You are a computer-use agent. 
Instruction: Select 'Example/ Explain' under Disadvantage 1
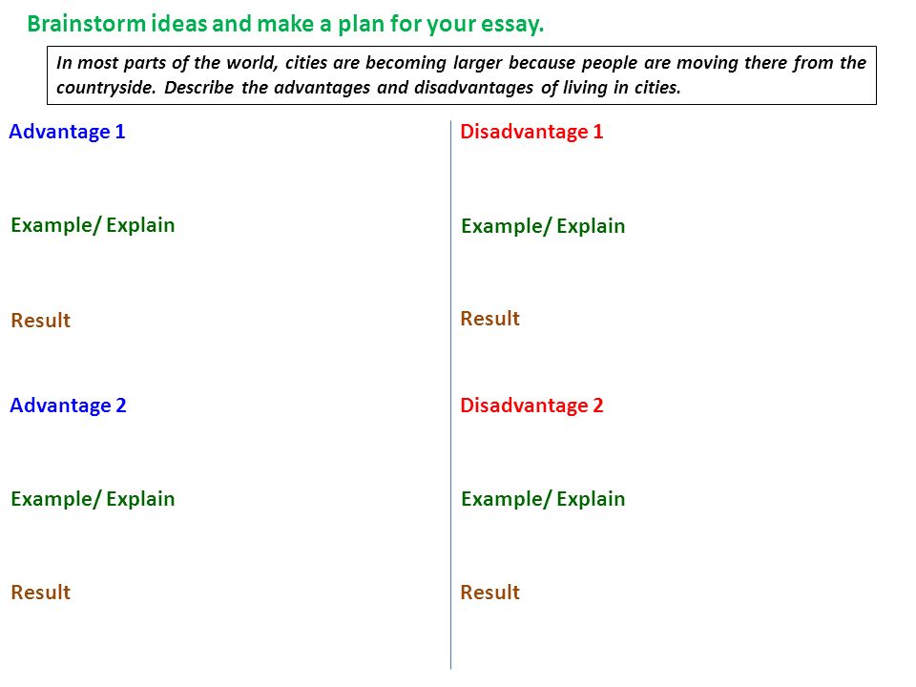click(543, 227)
